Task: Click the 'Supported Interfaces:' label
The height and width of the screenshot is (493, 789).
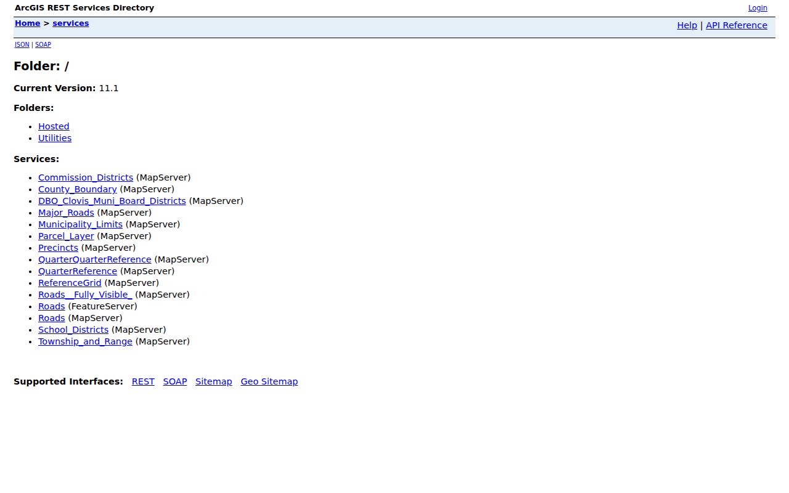Action: click(68, 381)
